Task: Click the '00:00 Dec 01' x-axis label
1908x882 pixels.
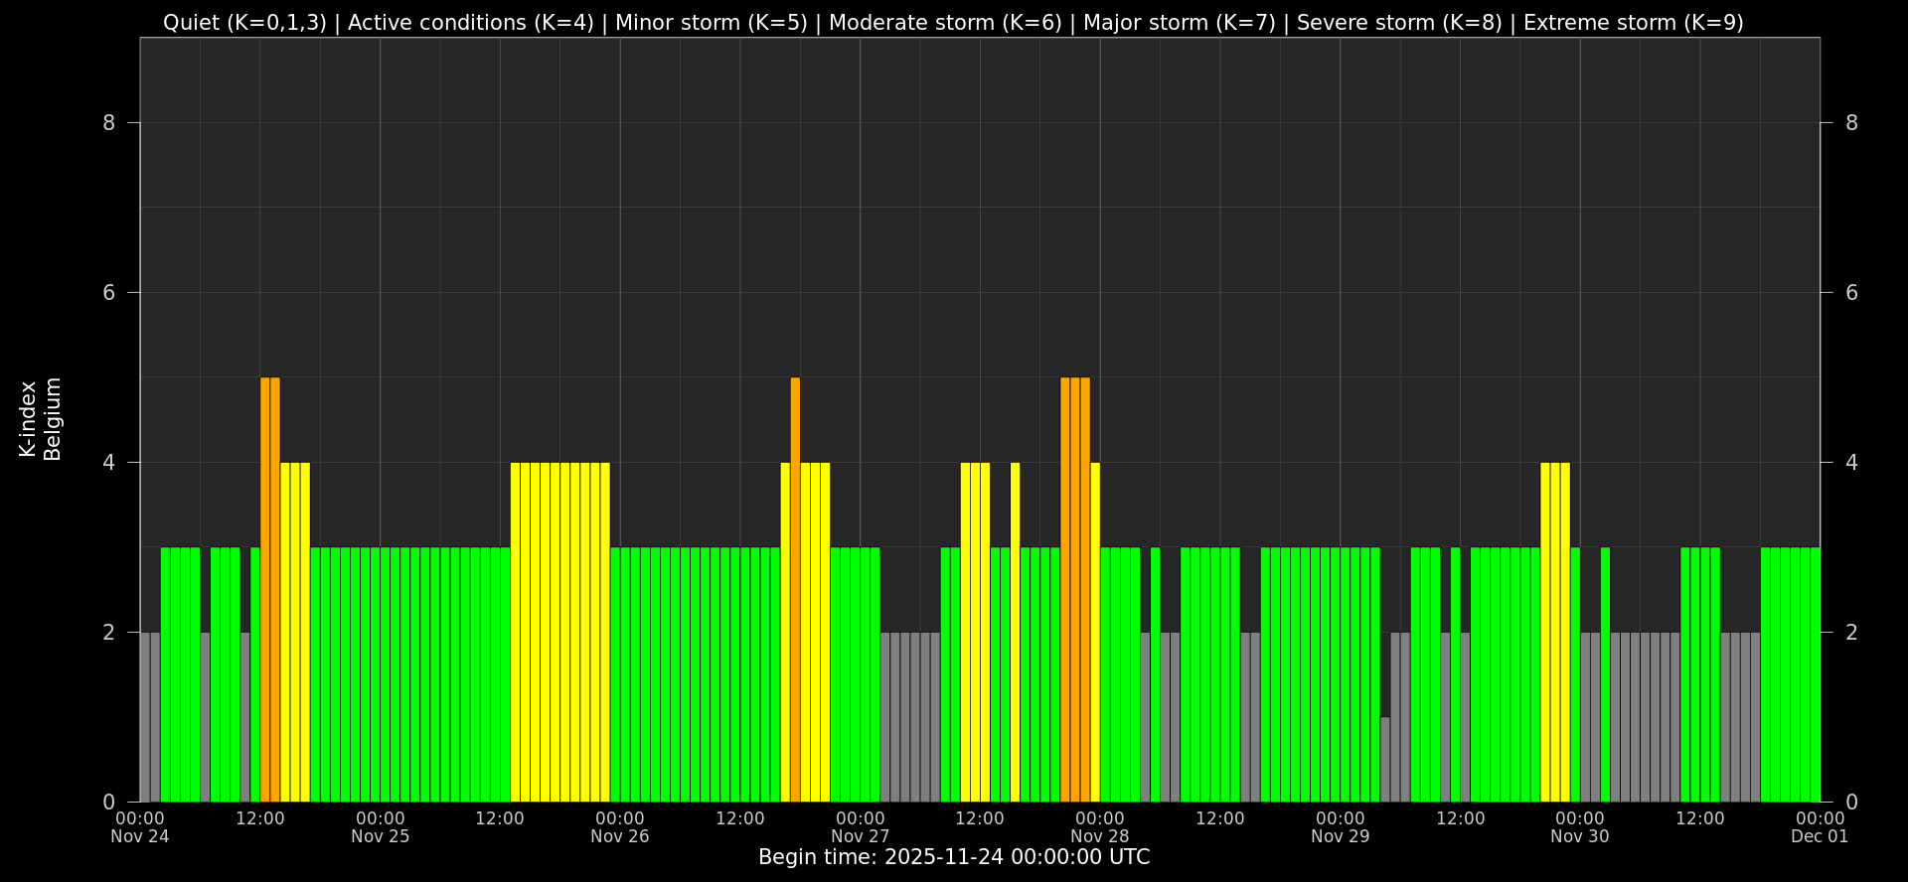Action: (1820, 827)
